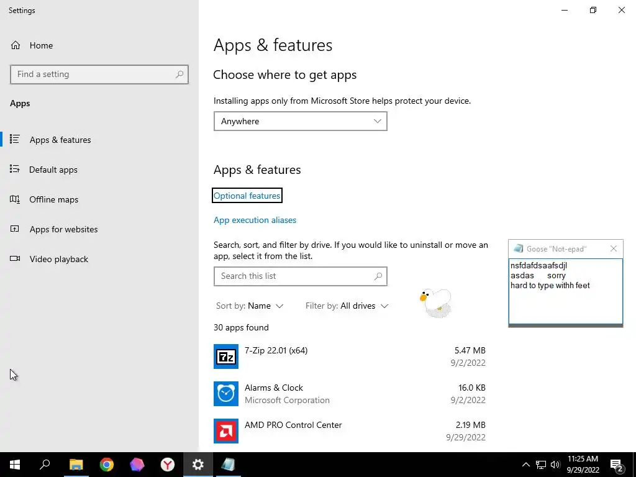Open App execution aliases link
636x477 pixels.
tap(255, 220)
